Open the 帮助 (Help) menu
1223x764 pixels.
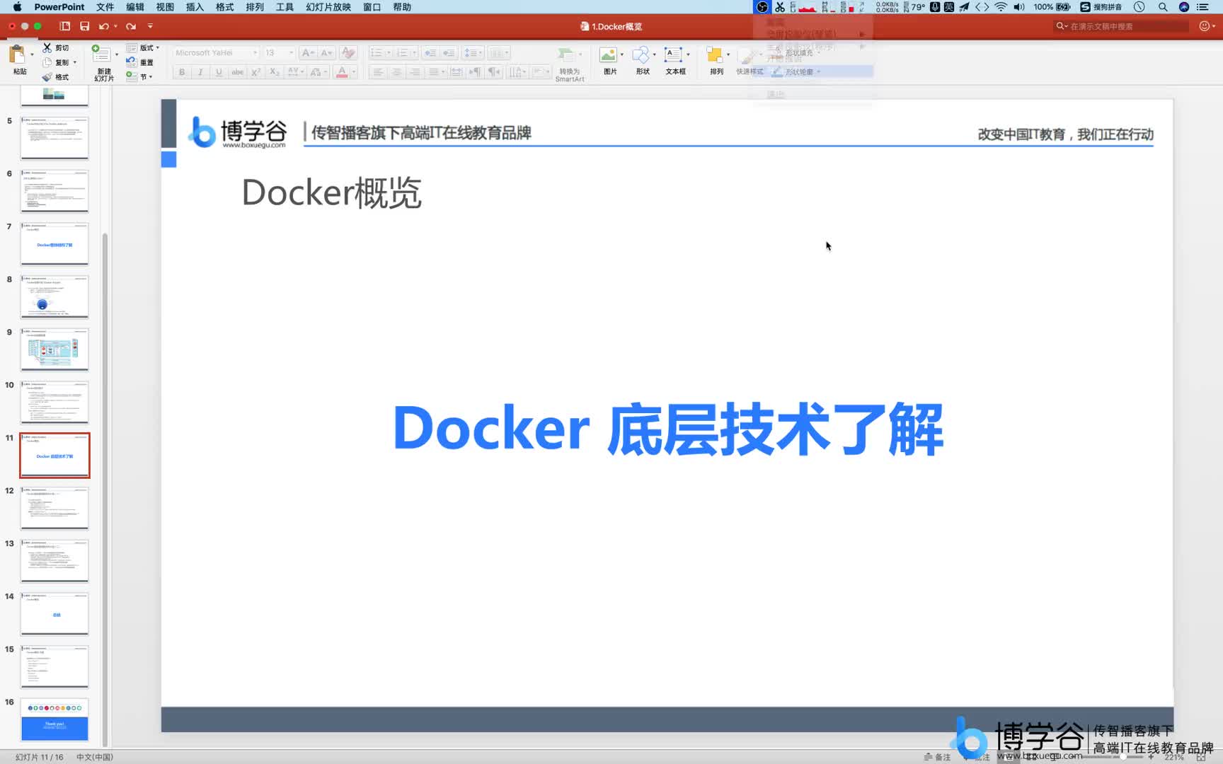point(401,7)
